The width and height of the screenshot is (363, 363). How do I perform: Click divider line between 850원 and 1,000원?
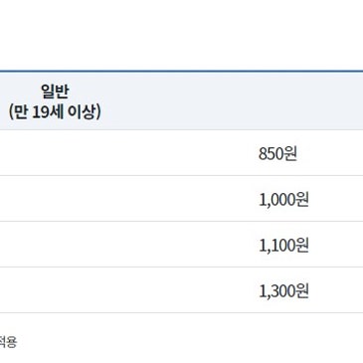click(x=181, y=176)
